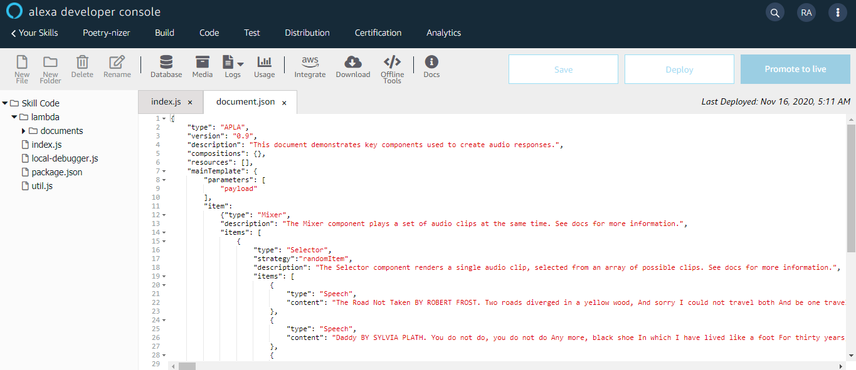Image resolution: width=856 pixels, height=370 pixels.
Task: Create a New File
Action: point(22,69)
